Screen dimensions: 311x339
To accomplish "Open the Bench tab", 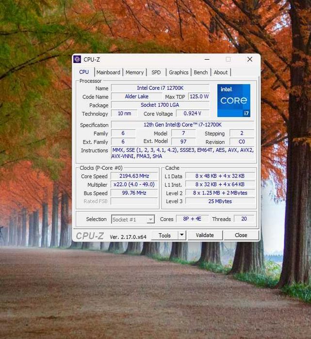I will (201, 72).
